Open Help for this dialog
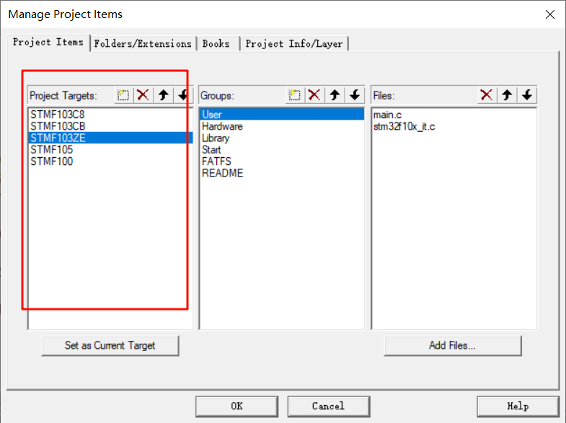The width and height of the screenshot is (566, 423). click(x=518, y=406)
